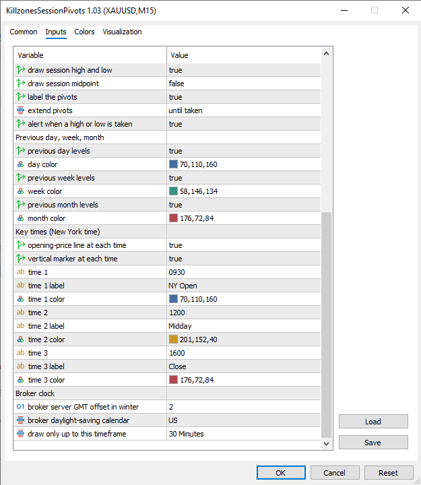The height and width of the screenshot is (485, 421).
Task: Click the color icon beside 'time 1 color'
Action: [x=20, y=299]
